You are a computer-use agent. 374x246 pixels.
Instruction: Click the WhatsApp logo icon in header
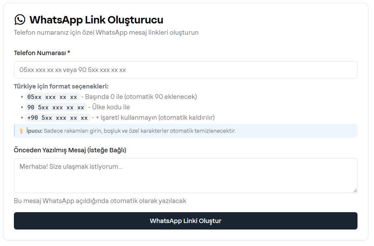pos(20,20)
